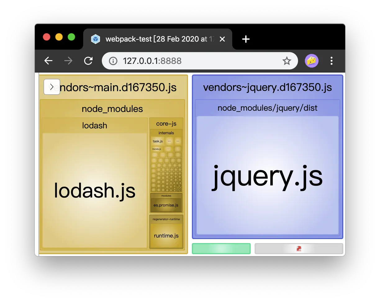Select the small green chunk block
The image size is (380, 302).
point(221,249)
